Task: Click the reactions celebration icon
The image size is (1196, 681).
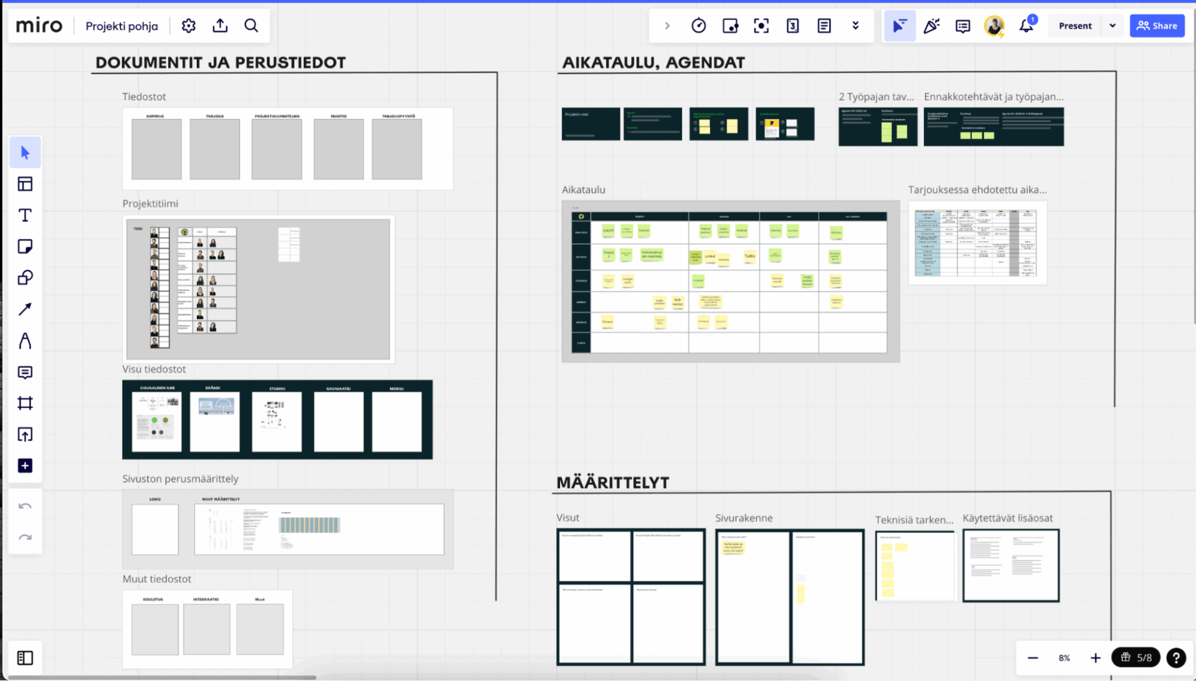Action: (x=931, y=26)
